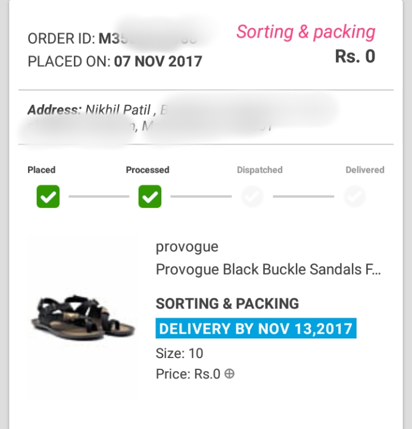Open the black sandals product thumbnail

coord(83,318)
